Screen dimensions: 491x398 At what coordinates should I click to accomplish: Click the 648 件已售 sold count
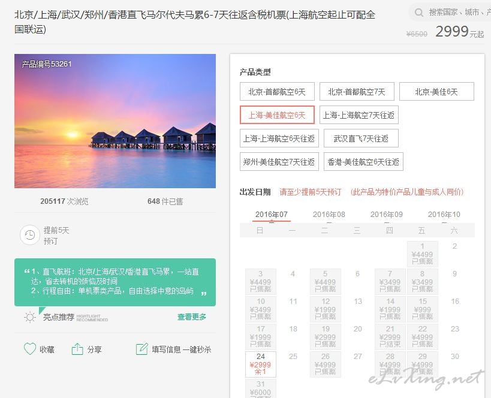tap(165, 201)
